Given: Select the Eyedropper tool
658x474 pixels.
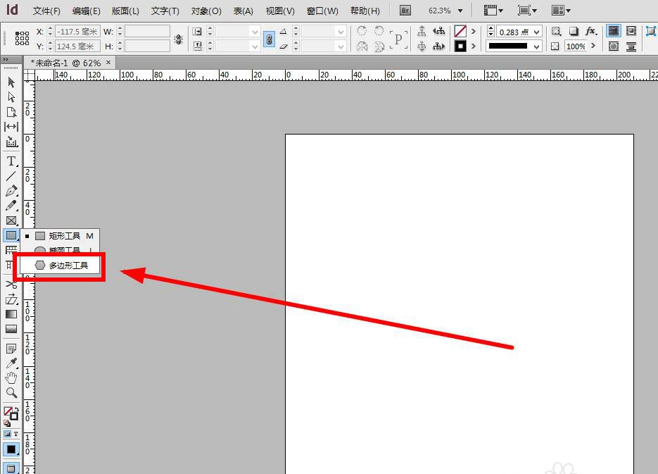Looking at the screenshot, I should point(11,363).
